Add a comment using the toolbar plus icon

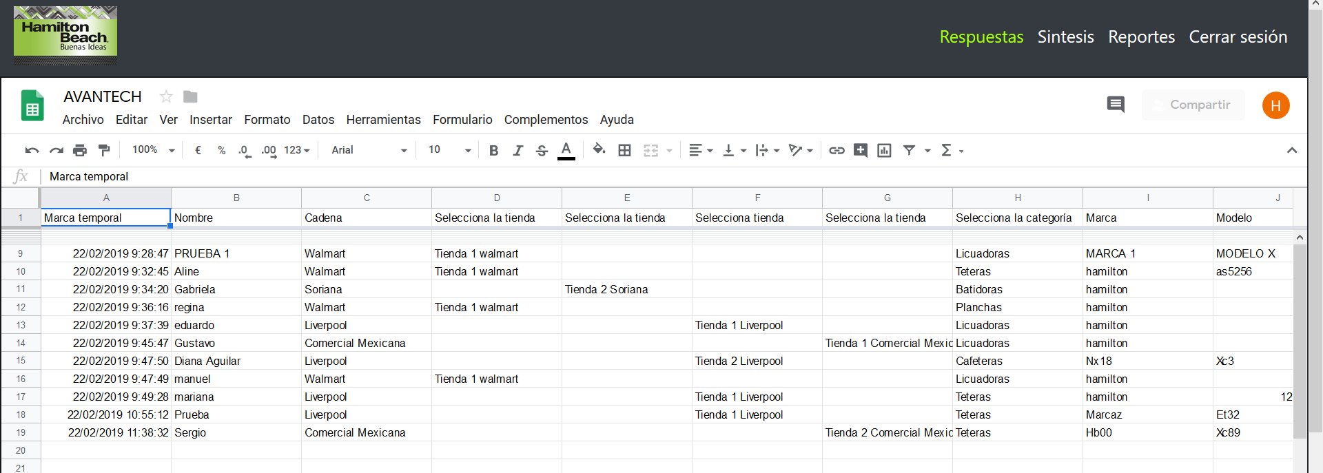[x=860, y=150]
